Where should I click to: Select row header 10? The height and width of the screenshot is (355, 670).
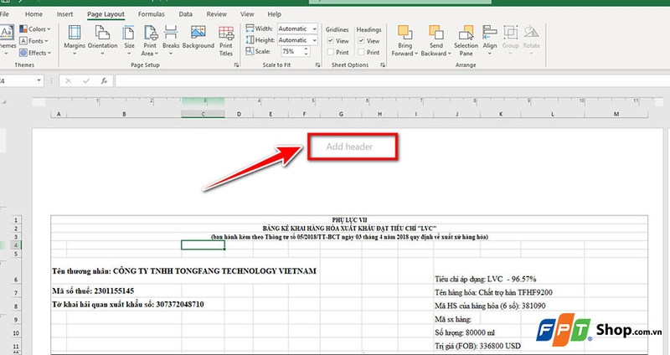pos(16,332)
